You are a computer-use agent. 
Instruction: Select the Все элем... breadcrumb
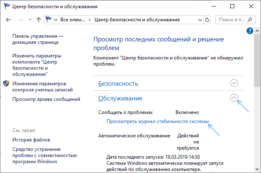pyautogui.click(x=72, y=20)
